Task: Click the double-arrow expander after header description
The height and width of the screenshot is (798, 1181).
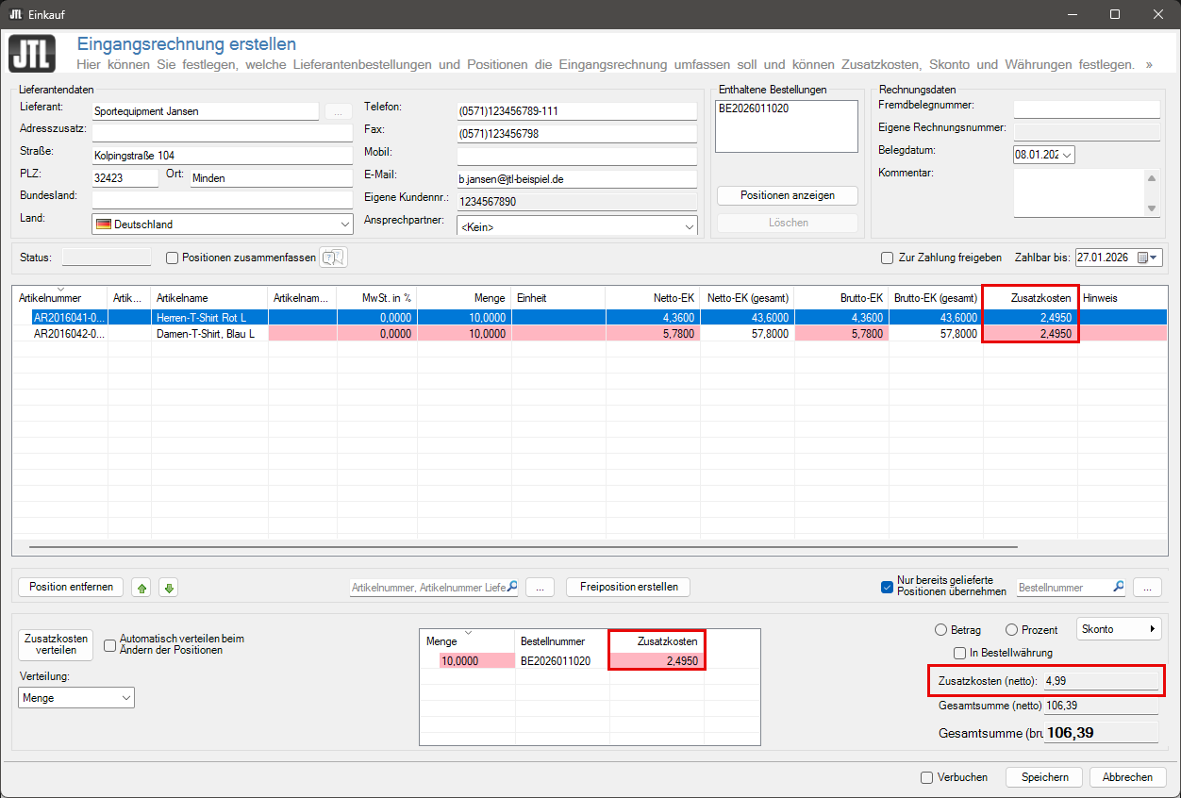Action: click(x=1148, y=65)
